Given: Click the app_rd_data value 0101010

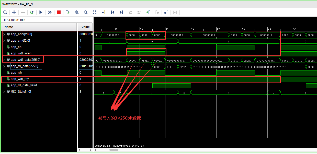Looking at the screenshot, I should click(x=86, y=66).
